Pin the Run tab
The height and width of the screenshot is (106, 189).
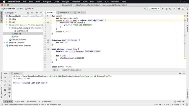click(5, 95)
